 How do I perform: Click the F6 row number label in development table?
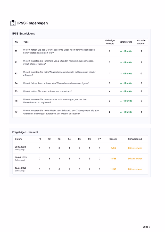[16, 101]
